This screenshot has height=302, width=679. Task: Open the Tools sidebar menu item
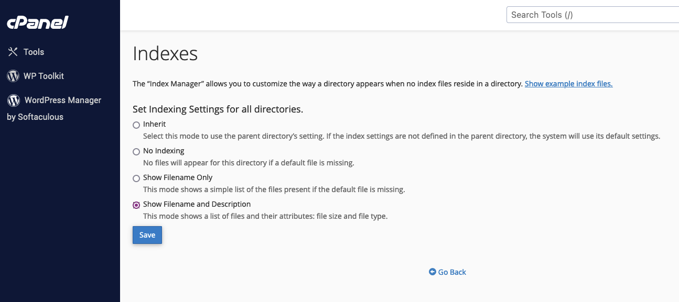tap(34, 52)
